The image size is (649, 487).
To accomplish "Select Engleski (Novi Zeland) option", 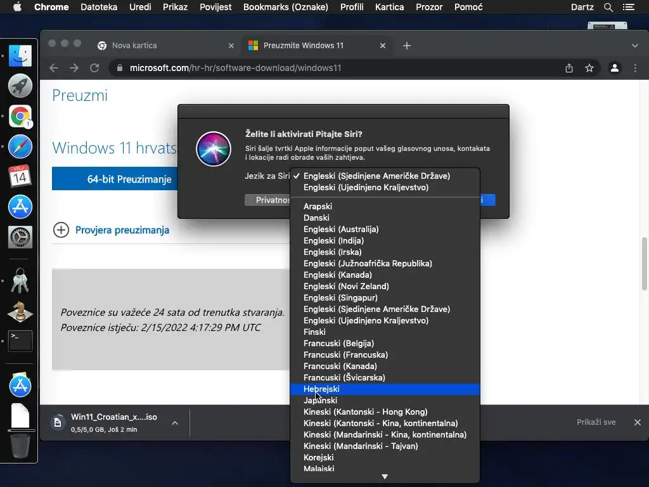I will click(x=385, y=286).
